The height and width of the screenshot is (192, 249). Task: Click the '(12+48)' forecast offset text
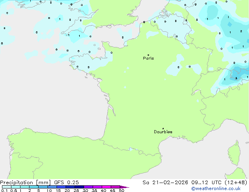pyautogui.click(x=236, y=183)
